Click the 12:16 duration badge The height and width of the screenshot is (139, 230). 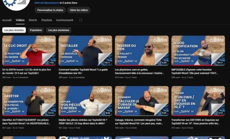(51, 113)
